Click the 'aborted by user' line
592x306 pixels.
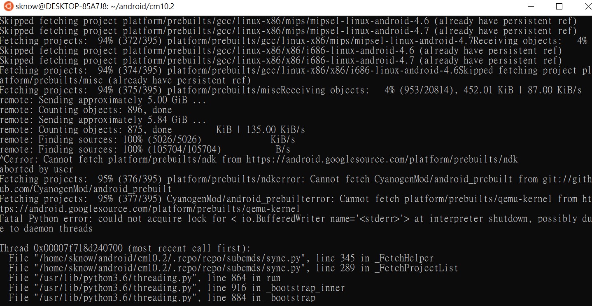coord(37,169)
